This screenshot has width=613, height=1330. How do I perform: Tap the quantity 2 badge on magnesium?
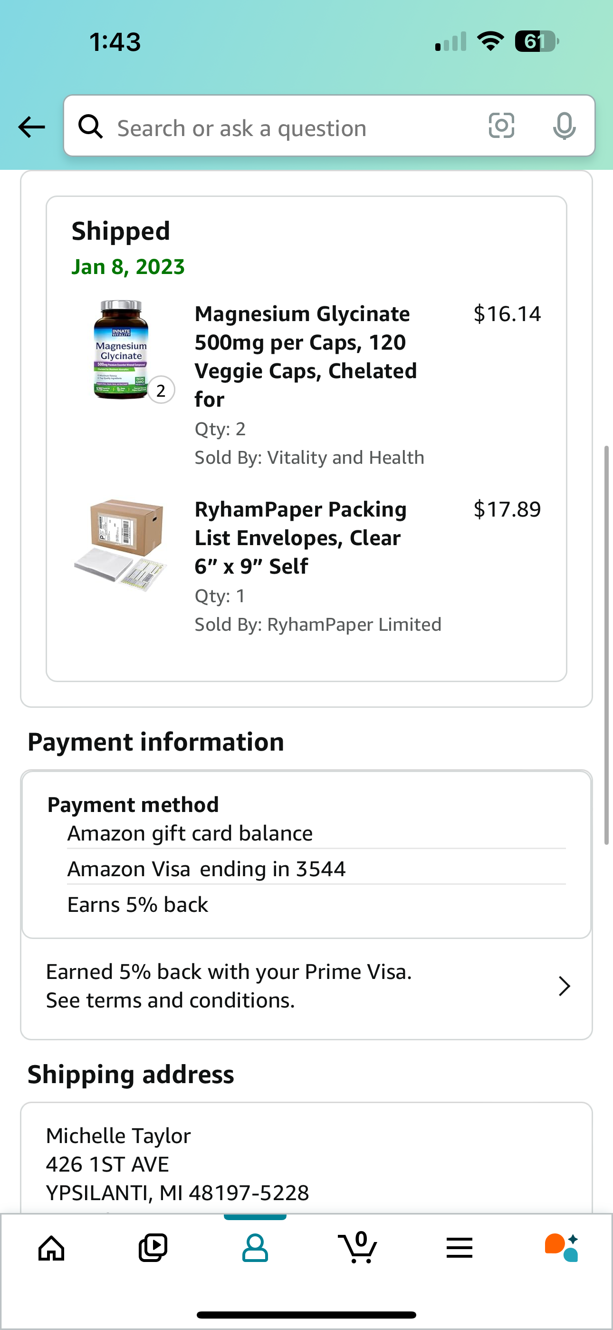(x=161, y=391)
